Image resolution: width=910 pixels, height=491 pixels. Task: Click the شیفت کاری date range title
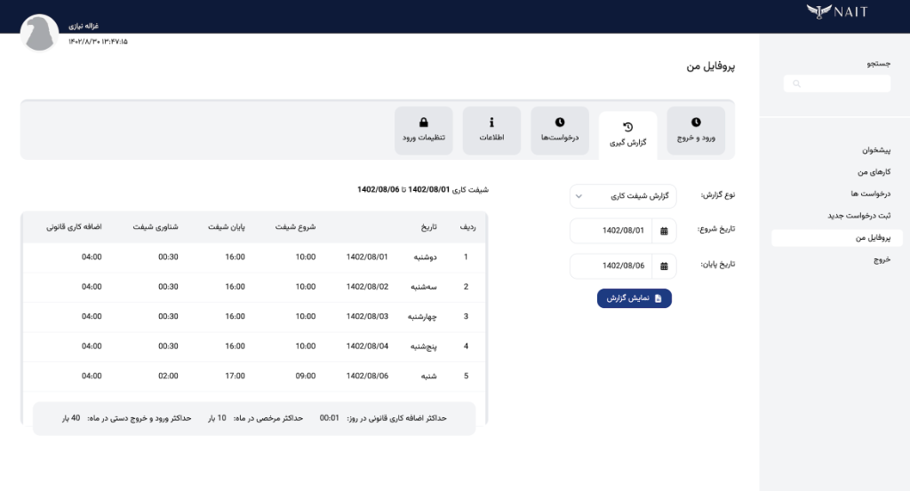(x=423, y=189)
